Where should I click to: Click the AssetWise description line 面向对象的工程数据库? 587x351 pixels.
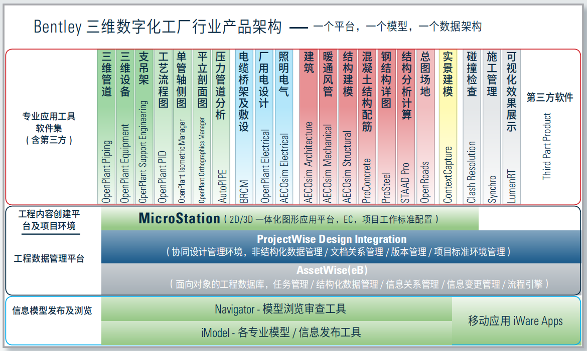(359, 284)
